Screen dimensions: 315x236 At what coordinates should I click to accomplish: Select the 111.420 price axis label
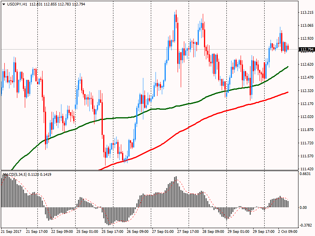tap(307, 169)
